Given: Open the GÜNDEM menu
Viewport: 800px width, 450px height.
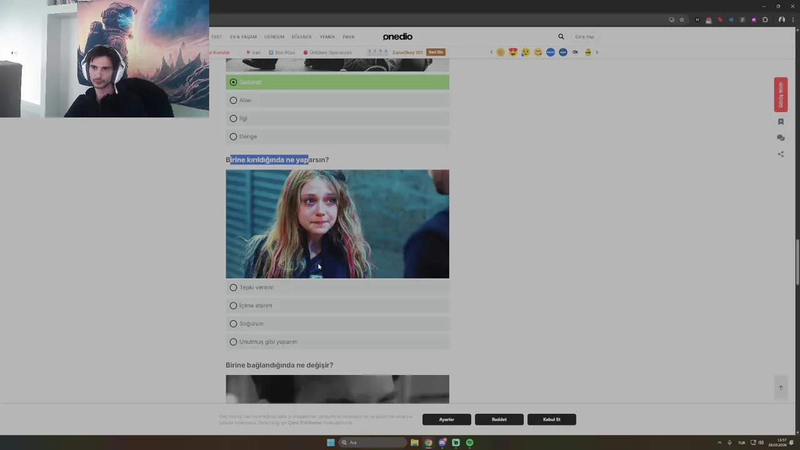Looking at the screenshot, I should tap(274, 37).
